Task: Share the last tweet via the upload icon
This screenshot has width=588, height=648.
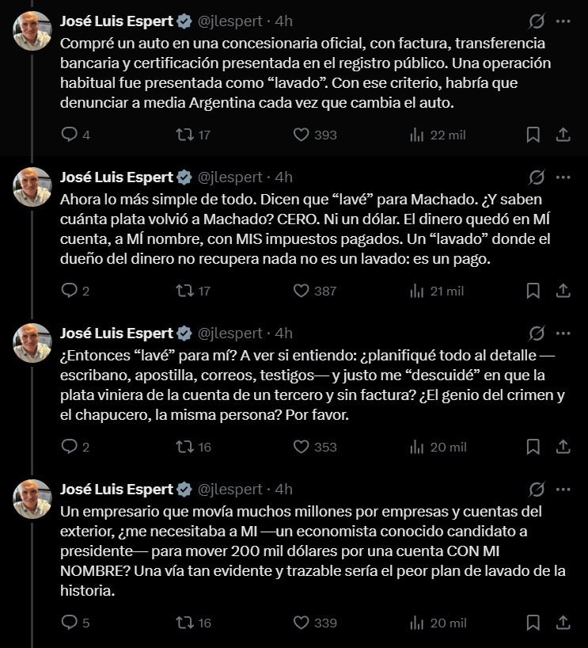Action: (563, 623)
